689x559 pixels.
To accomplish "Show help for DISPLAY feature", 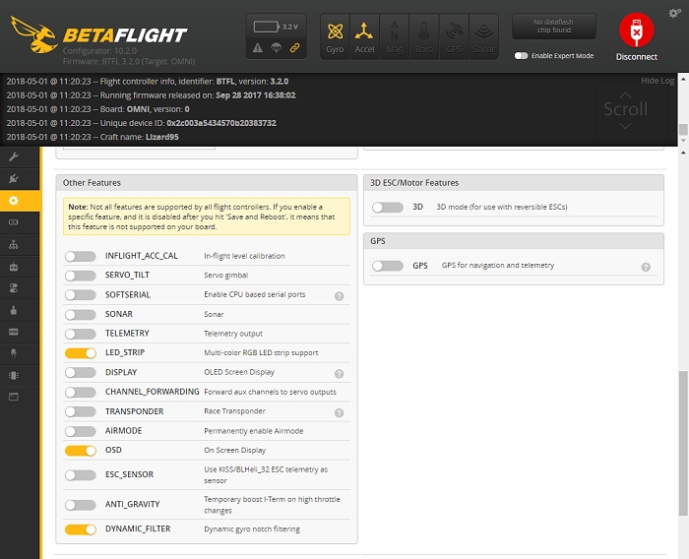I will (x=339, y=374).
